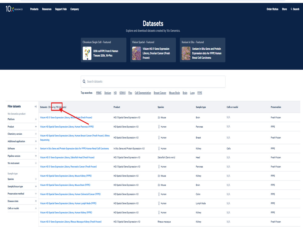This screenshot has width=303, height=227.
Task: Click the Search button in the header
Action: (295, 9)
